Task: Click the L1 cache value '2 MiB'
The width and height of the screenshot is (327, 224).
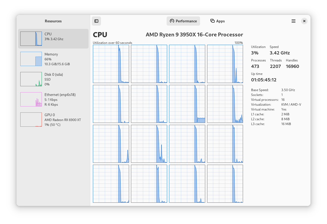Action: pos(285,114)
